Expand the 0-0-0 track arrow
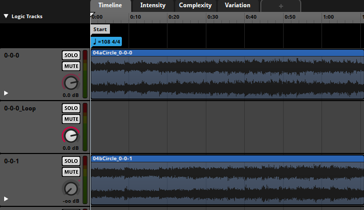Screen dimensions: 364x210 6,93
